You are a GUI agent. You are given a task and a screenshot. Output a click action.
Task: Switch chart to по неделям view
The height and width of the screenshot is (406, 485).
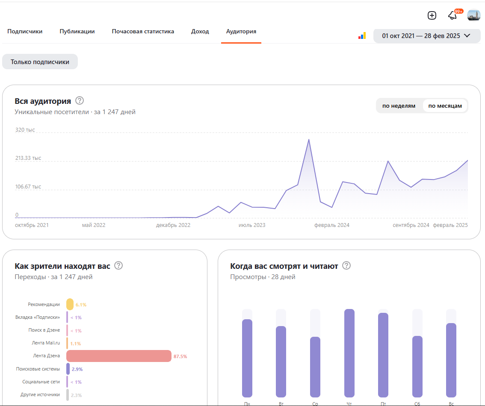pyautogui.click(x=399, y=106)
